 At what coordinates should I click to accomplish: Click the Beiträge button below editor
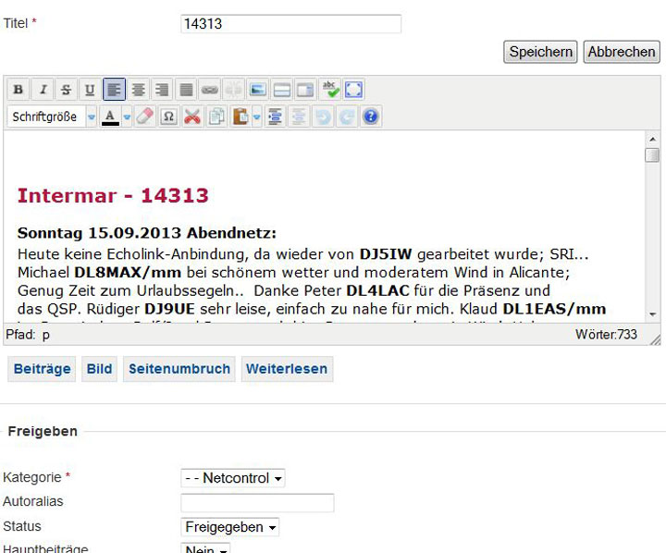click(x=42, y=369)
